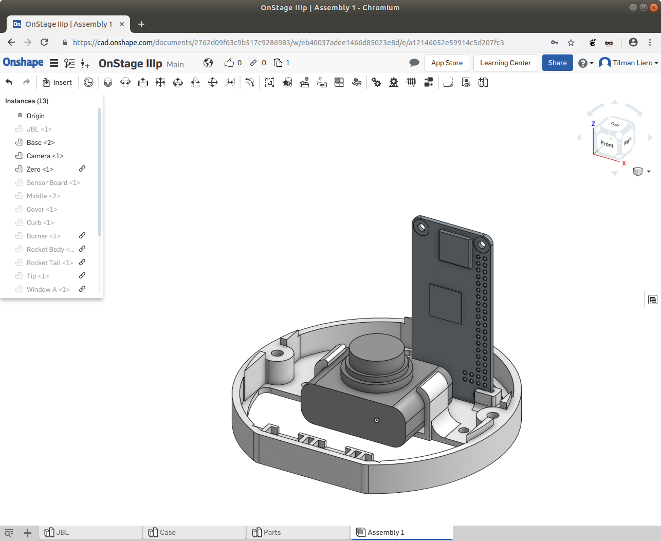Click the Rack and pinion relation icon

point(394,82)
